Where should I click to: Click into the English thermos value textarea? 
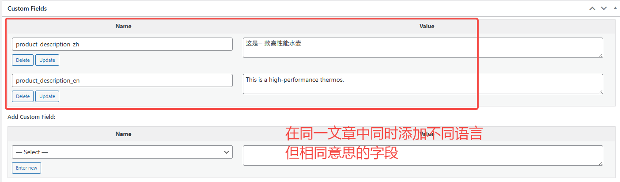coord(423,84)
